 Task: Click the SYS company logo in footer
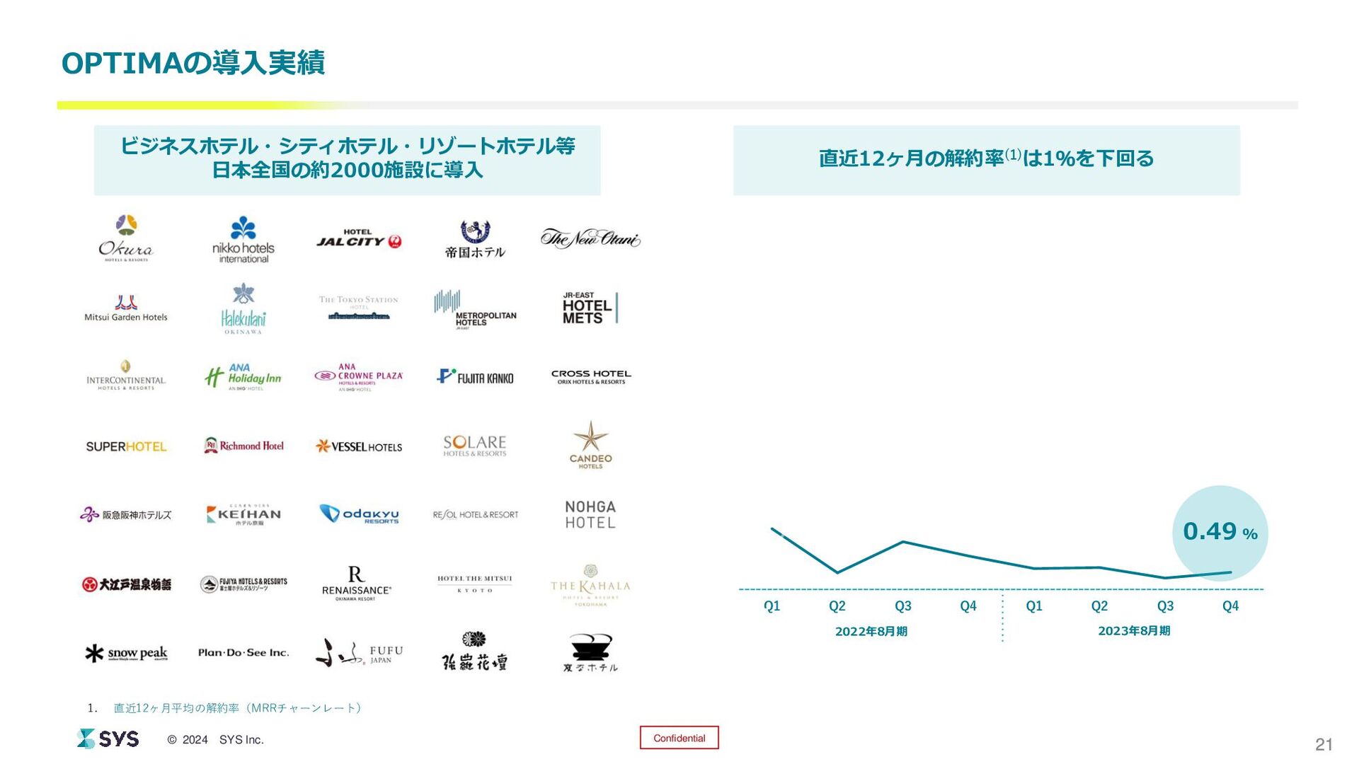tap(108, 739)
